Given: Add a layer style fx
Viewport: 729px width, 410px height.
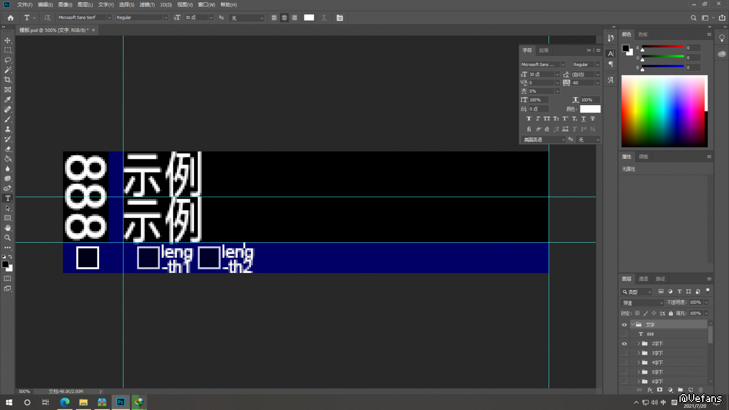Looking at the screenshot, I should click(649, 390).
